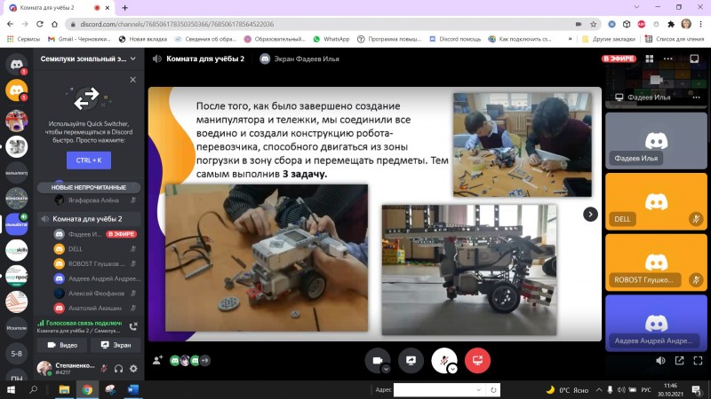Jump to НОВЫЕ НЕПРОЧИТАННЫЕ unread messages

89,187
